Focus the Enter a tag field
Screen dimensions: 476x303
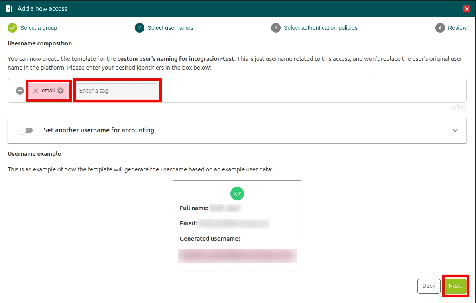(117, 91)
